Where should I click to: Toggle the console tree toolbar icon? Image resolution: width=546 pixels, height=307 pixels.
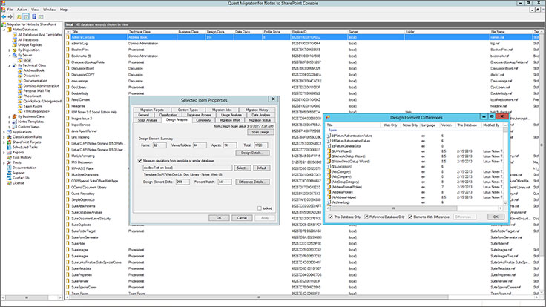(x=26, y=16)
